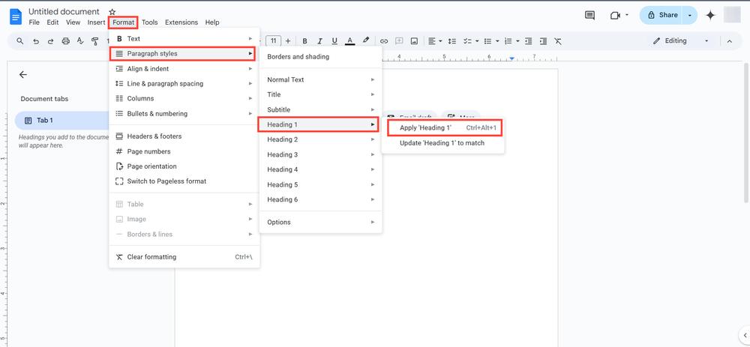
Task: Toggle italic formatting in toolbar
Action: pyautogui.click(x=320, y=41)
